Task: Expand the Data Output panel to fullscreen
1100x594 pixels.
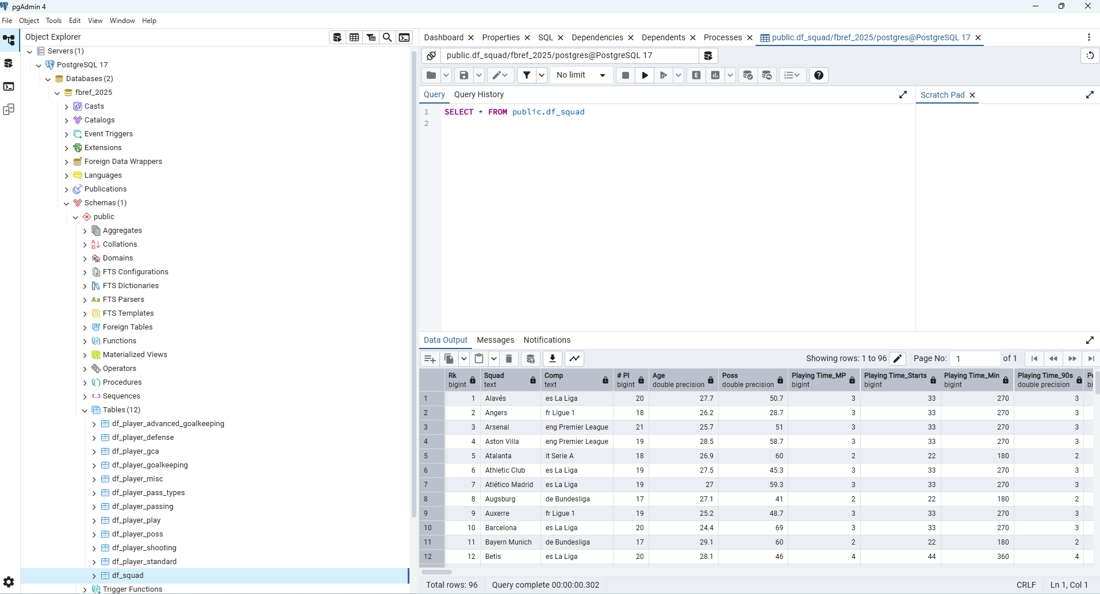Action: point(1090,340)
